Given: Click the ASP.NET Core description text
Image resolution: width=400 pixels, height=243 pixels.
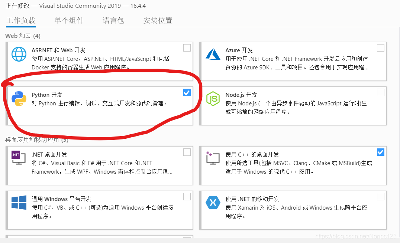Looking at the screenshot, I should click(x=100, y=63).
